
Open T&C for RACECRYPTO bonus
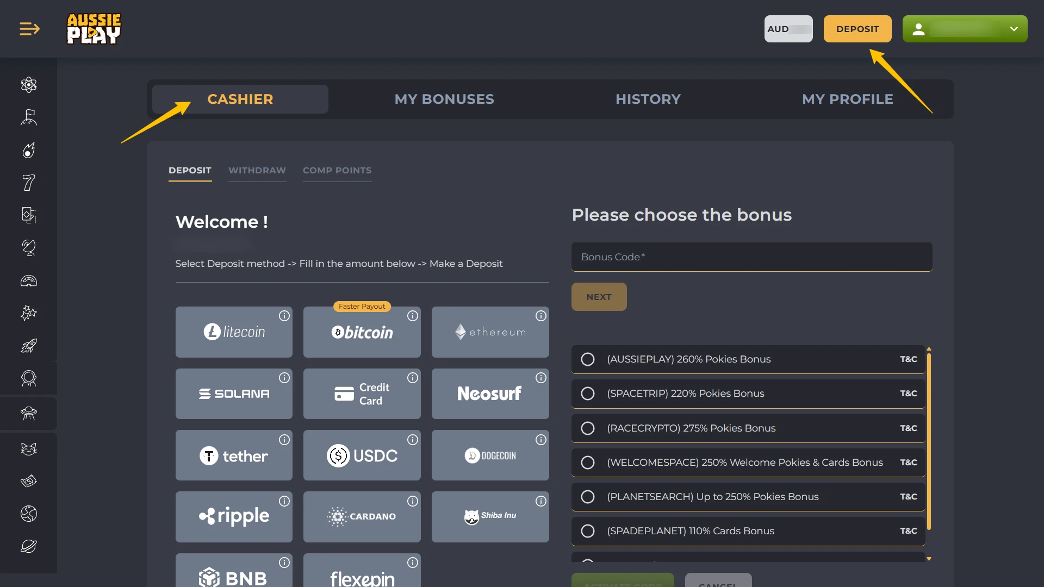pyautogui.click(x=909, y=428)
